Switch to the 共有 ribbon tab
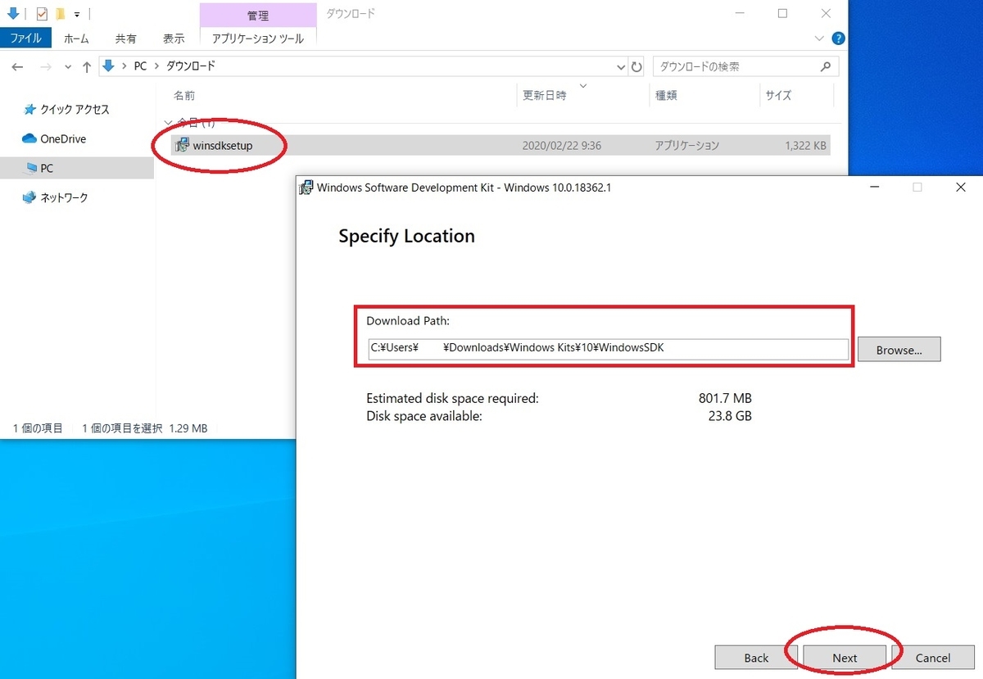 point(125,38)
